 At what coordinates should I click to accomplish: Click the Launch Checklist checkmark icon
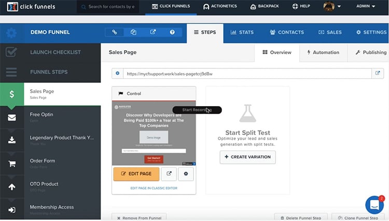coord(11,52)
